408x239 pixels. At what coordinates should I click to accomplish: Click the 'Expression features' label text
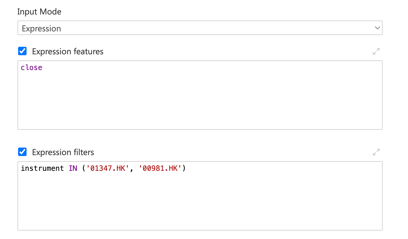coord(68,52)
